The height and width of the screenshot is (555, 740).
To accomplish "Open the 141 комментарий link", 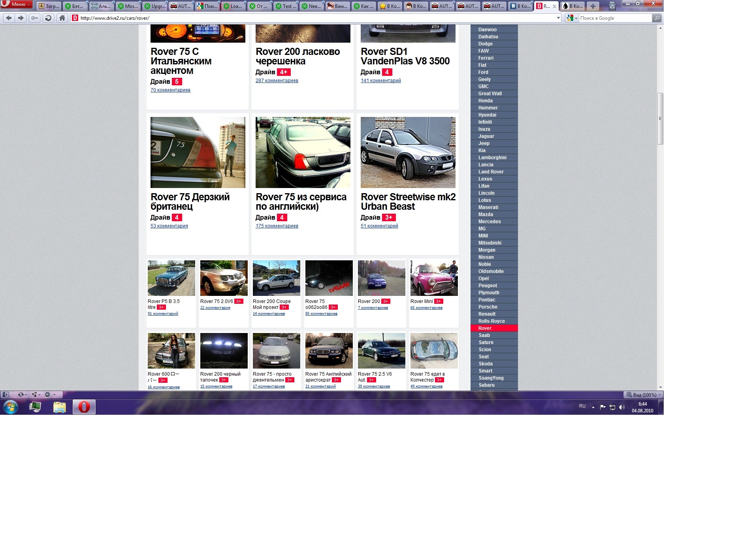I will pyautogui.click(x=380, y=81).
